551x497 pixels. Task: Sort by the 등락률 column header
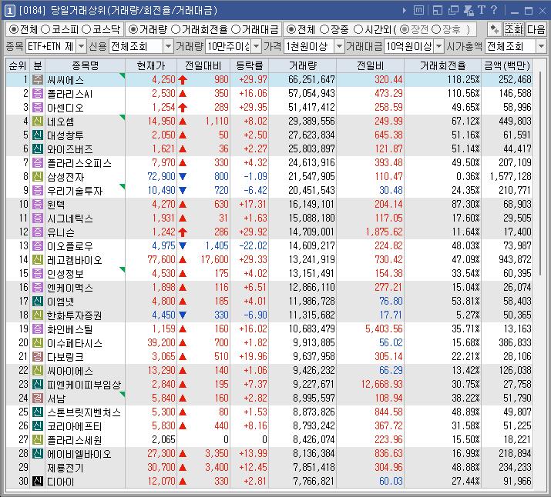(x=249, y=65)
